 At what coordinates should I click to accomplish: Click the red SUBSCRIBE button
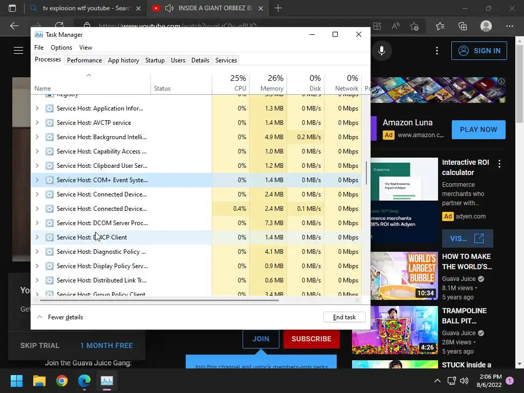pyautogui.click(x=312, y=339)
